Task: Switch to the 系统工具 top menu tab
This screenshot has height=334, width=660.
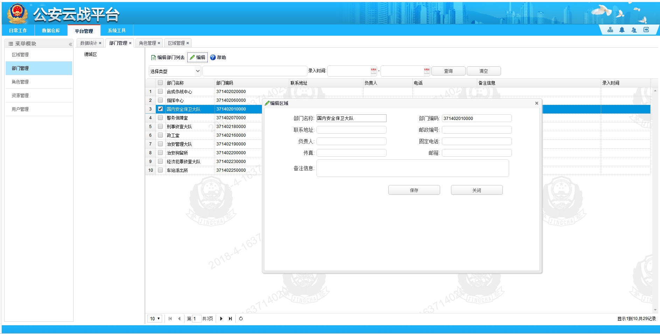Action: pyautogui.click(x=117, y=31)
